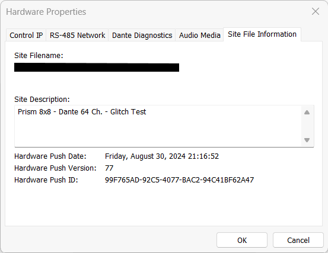328x253 pixels.
Task: Switch to the Control IP tab
Action: tap(26, 35)
